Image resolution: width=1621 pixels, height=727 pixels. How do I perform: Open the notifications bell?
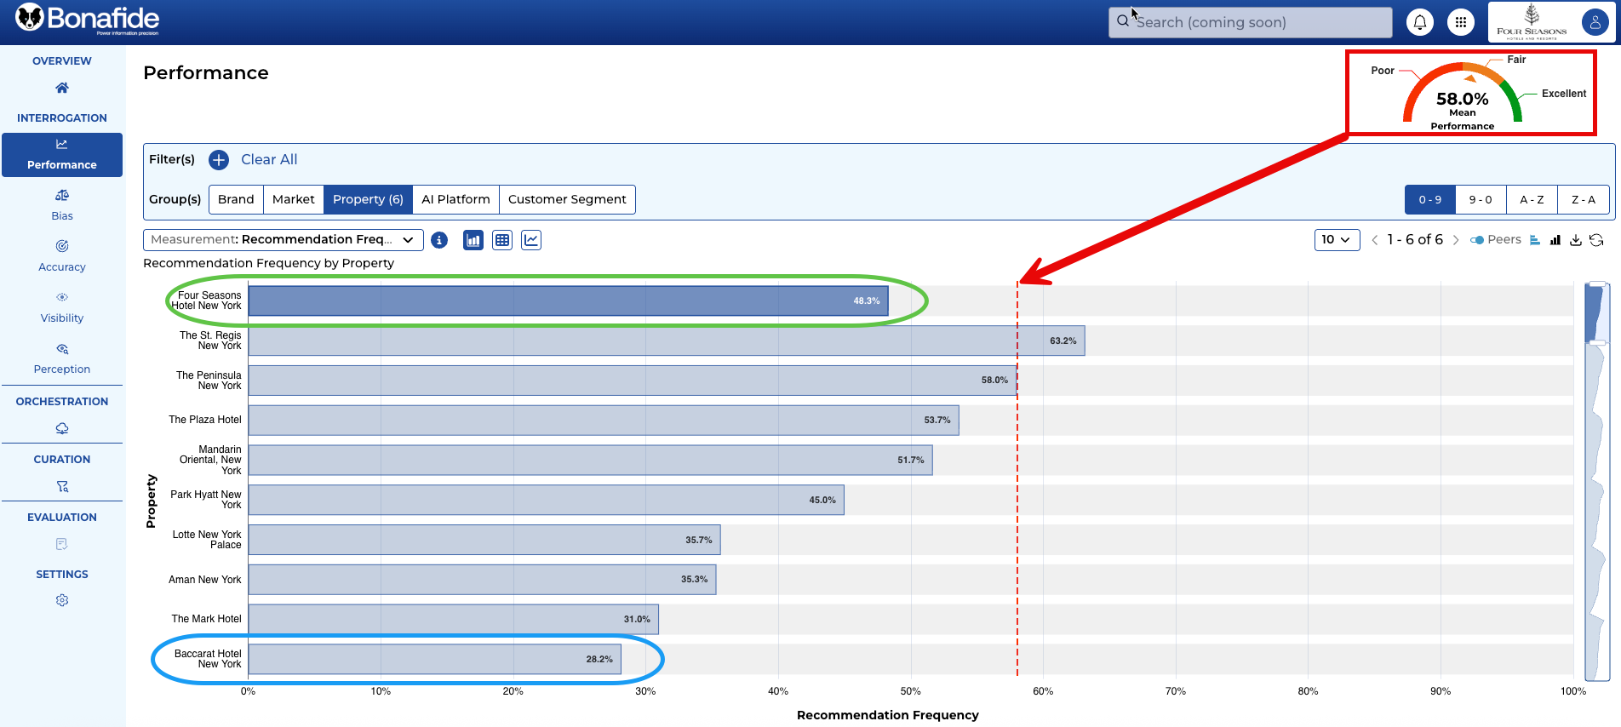(x=1419, y=23)
